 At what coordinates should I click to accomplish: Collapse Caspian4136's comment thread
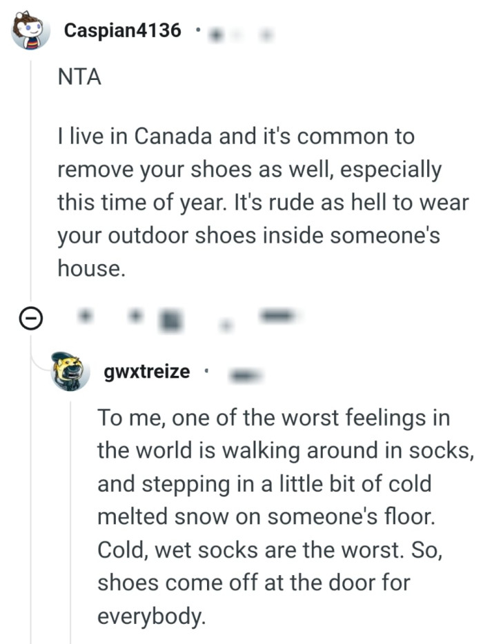click(x=30, y=318)
